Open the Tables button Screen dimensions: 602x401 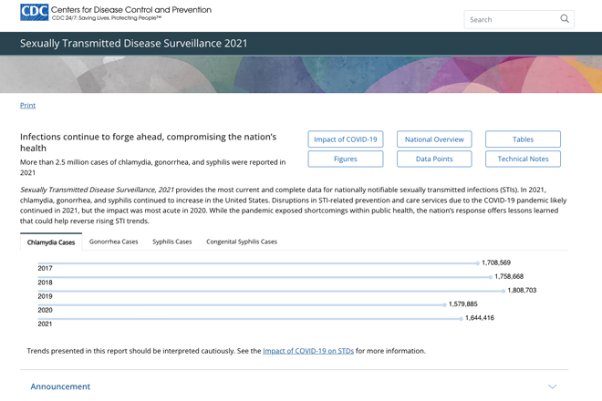523,139
